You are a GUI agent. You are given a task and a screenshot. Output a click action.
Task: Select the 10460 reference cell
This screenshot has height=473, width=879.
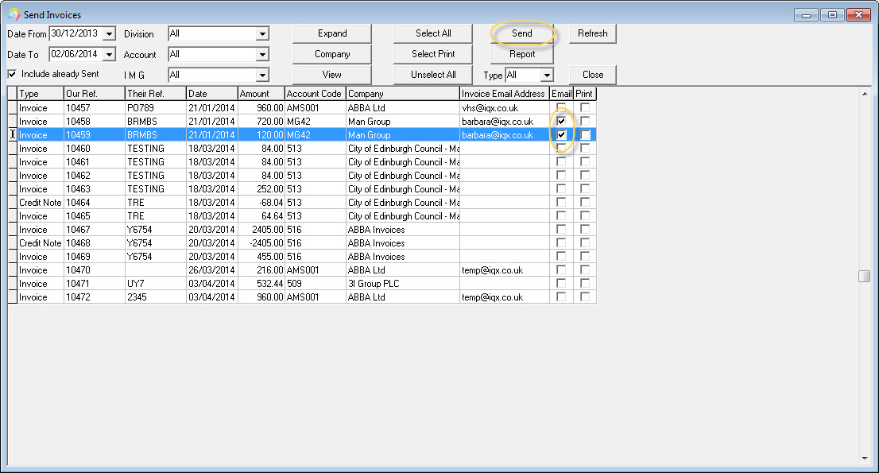[x=94, y=149]
